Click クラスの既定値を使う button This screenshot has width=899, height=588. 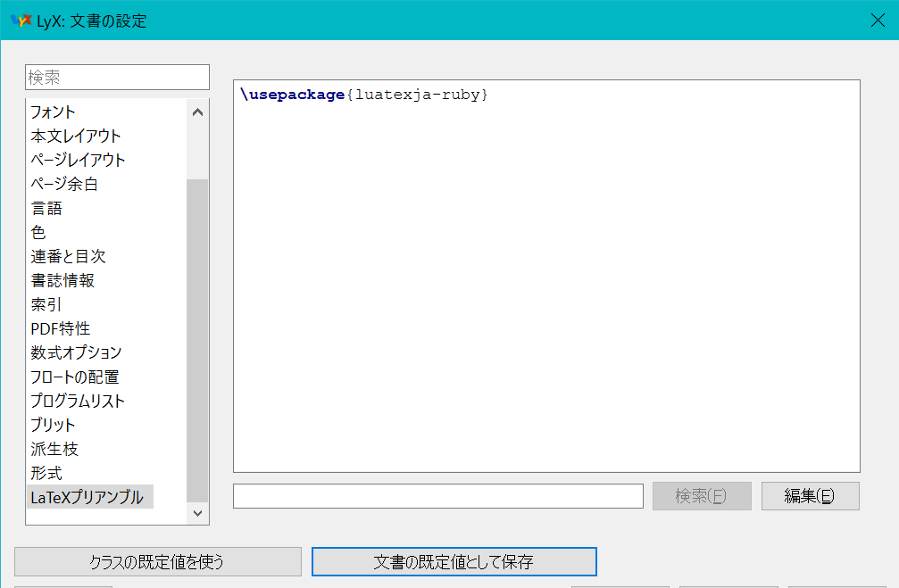tap(158, 561)
